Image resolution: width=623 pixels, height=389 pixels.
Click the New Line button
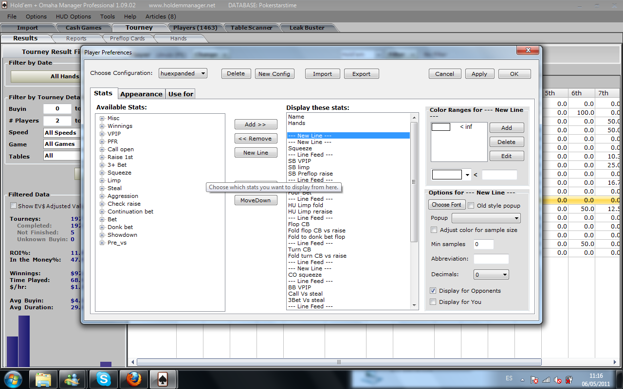256,153
